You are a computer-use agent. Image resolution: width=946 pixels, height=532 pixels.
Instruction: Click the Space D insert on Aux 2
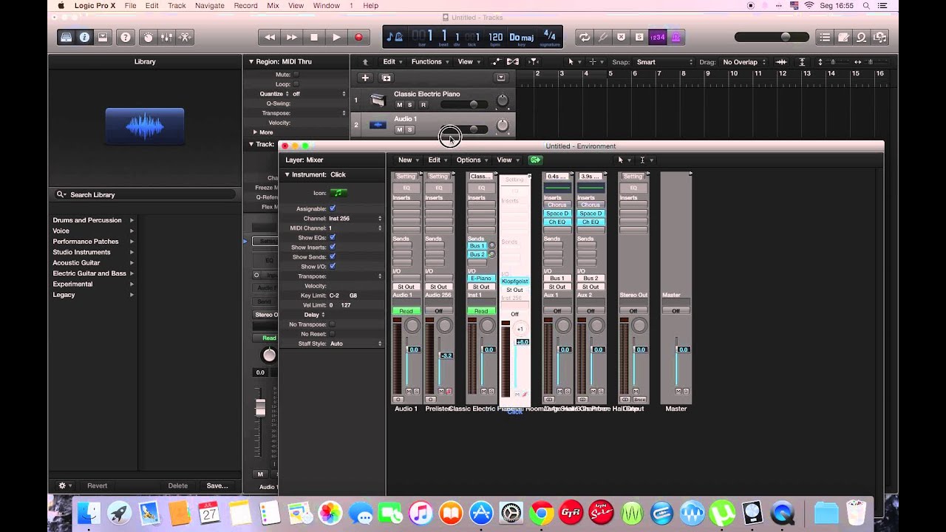pos(591,214)
